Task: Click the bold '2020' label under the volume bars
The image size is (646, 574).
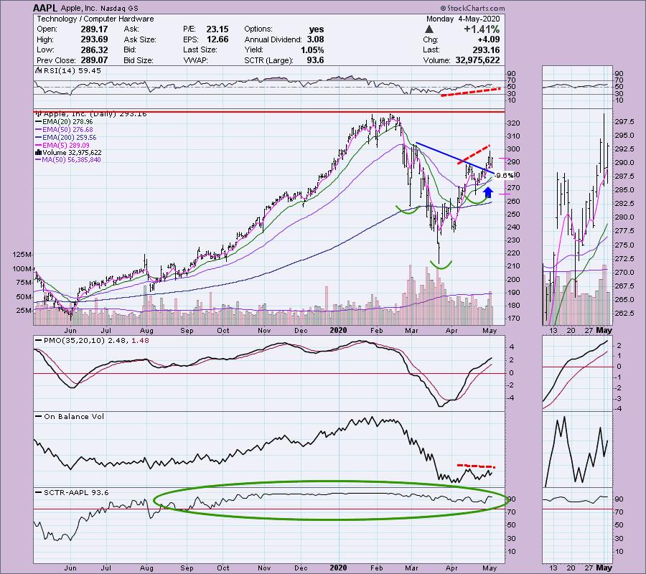Action: [338, 330]
